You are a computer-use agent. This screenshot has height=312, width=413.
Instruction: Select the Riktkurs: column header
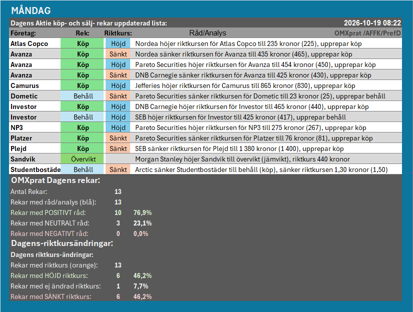pyautogui.click(x=118, y=33)
